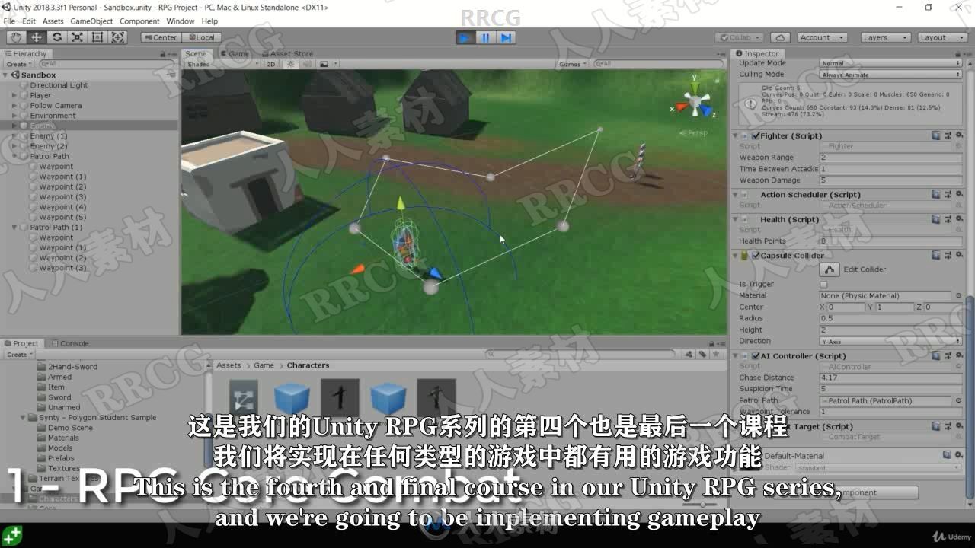The width and height of the screenshot is (975, 548).
Task: Click the Health Points field
Action: [x=890, y=241]
